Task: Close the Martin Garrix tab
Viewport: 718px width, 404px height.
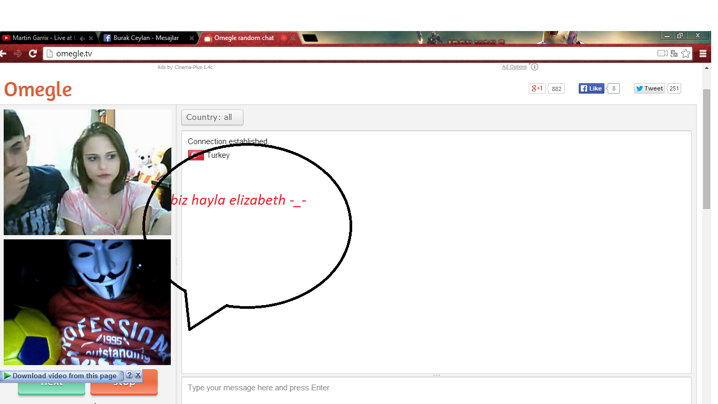Action: (91, 38)
